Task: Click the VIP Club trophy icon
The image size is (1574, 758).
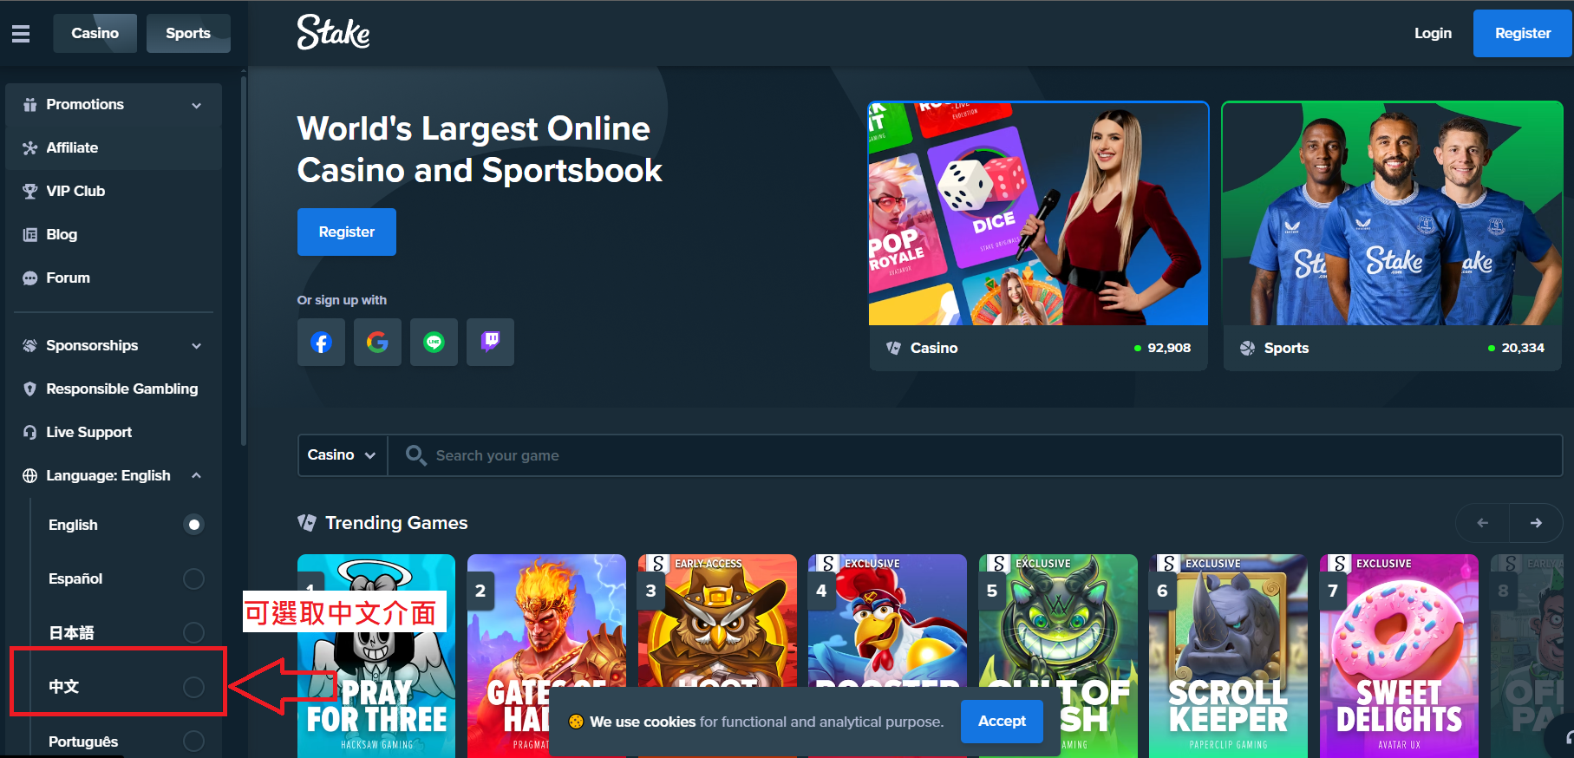Action: point(30,192)
